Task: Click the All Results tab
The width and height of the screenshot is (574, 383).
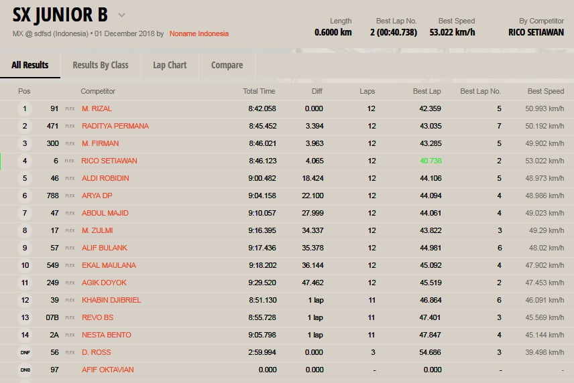Action: (x=30, y=65)
